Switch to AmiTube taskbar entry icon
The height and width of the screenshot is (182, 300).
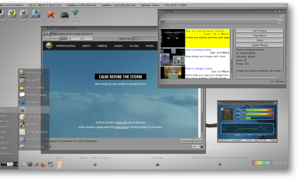[157, 164]
